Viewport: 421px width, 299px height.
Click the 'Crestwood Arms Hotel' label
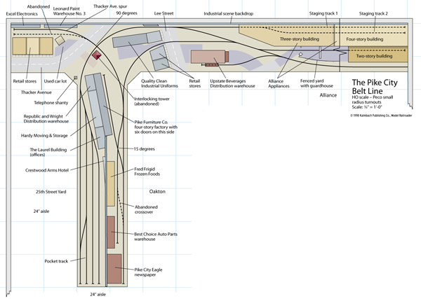pos(47,170)
